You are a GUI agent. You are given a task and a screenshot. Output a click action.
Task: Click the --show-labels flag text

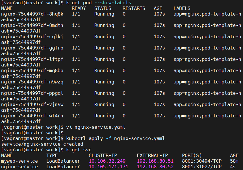[113, 3]
